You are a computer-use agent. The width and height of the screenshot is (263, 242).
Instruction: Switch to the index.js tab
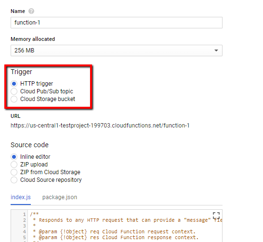click(x=21, y=197)
